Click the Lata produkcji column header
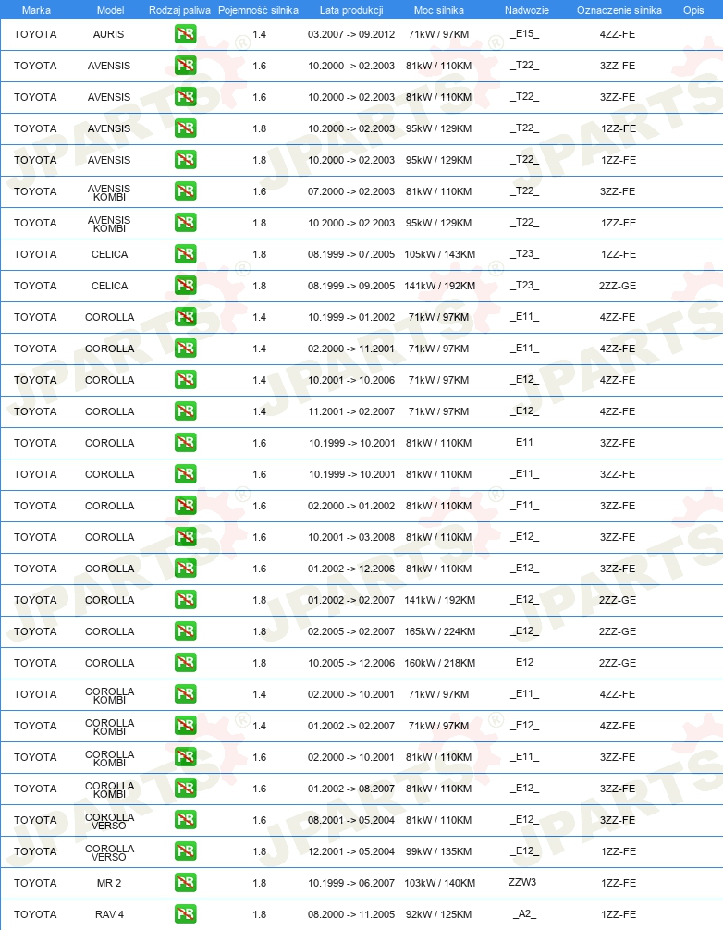 tap(351, 10)
